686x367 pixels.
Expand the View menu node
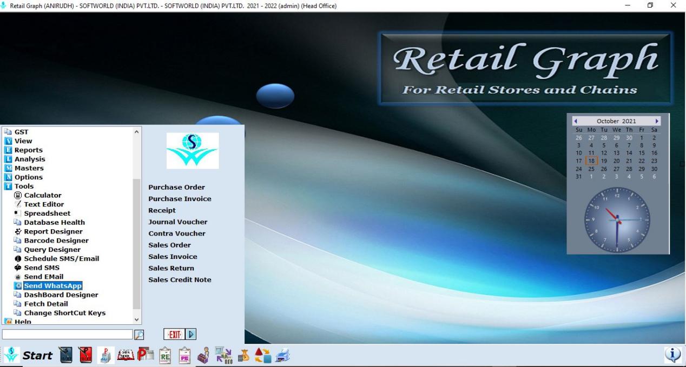click(8, 141)
